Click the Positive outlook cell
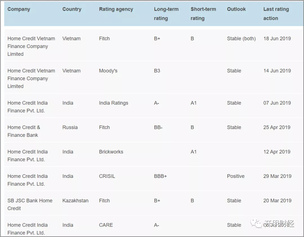Image resolution: width=304 pixels, height=237 pixels. click(236, 176)
